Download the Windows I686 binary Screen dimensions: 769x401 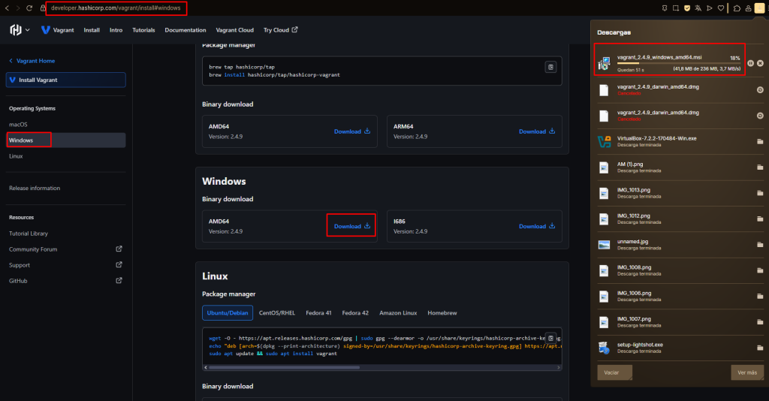click(x=537, y=226)
